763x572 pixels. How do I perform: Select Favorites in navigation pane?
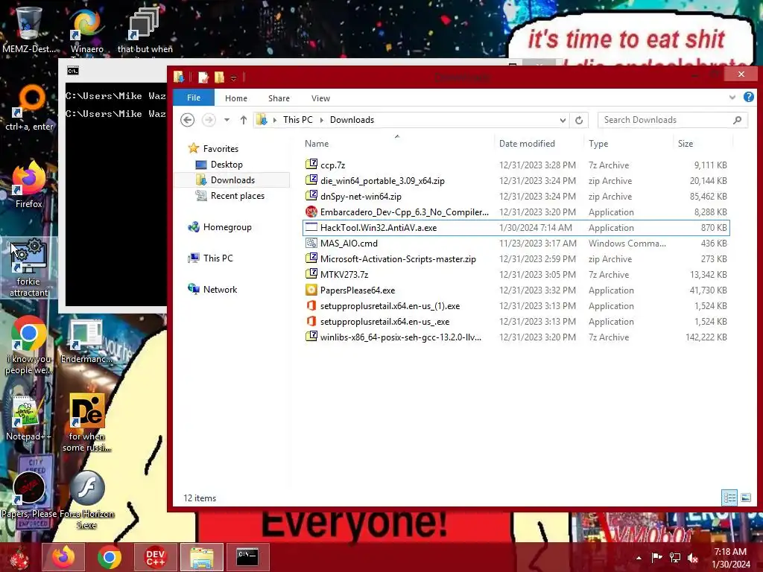pos(221,149)
